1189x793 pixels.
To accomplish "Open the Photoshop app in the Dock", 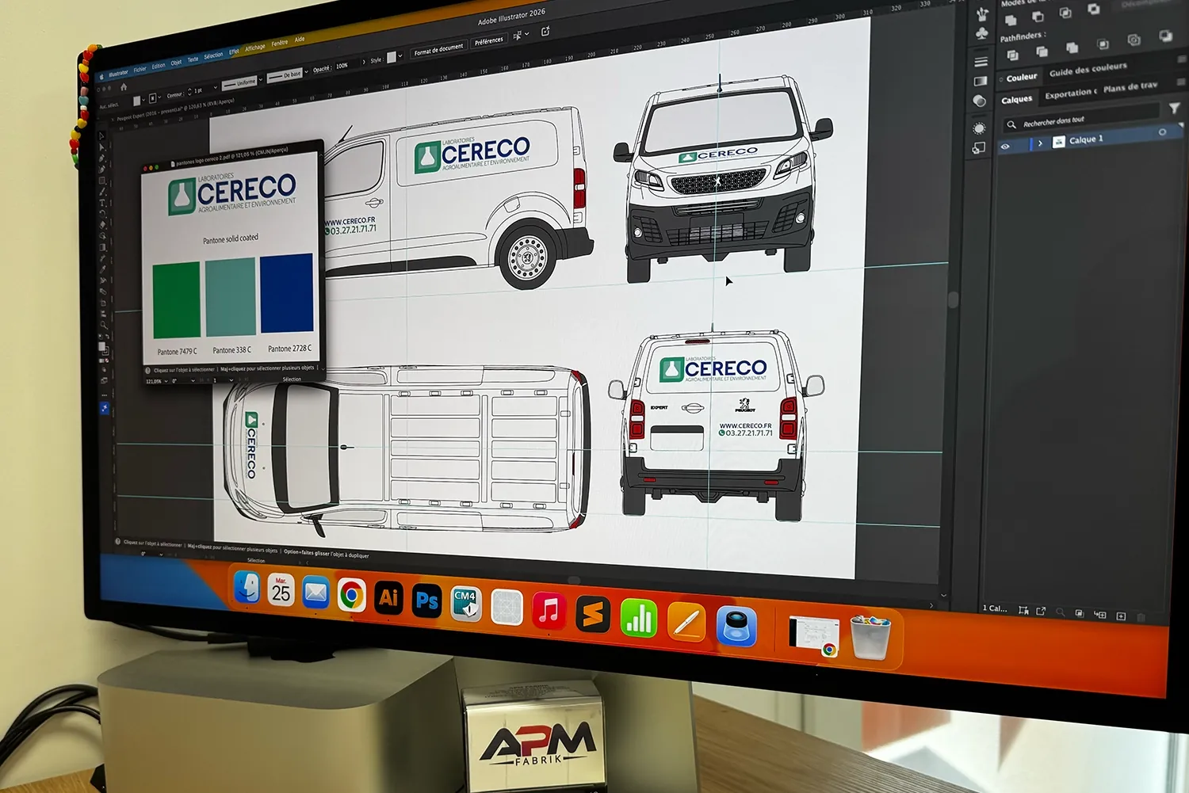I will (426, 600).
